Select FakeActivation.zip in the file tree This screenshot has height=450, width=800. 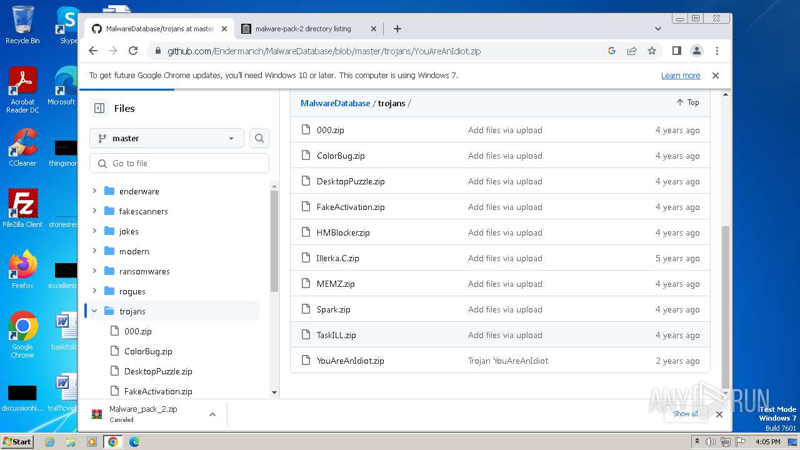pyautogui.click(x=158, y=391)
